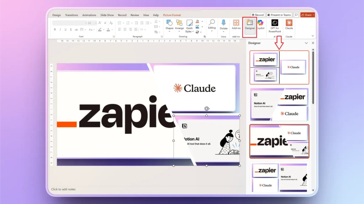Convert to SmartArt graphic
This screenshot has height=204, width=364.
click(156, 32)
